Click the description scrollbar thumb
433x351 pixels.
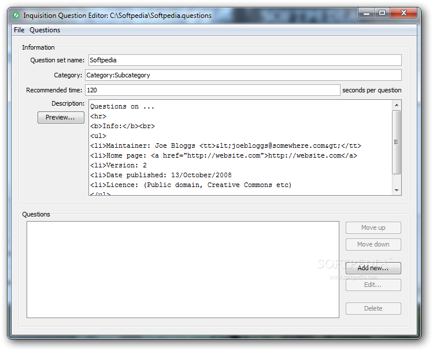[397, 142]
